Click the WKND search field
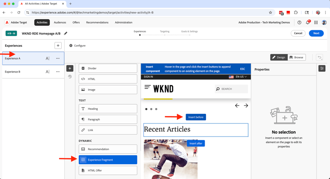 (x=231, y=89)
